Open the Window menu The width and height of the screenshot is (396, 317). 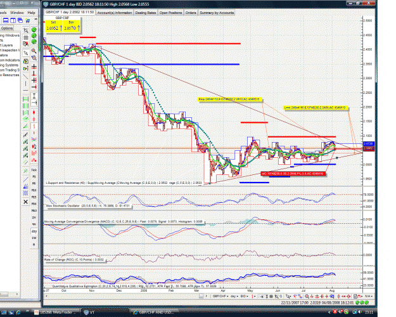click(x=17, y=13)
